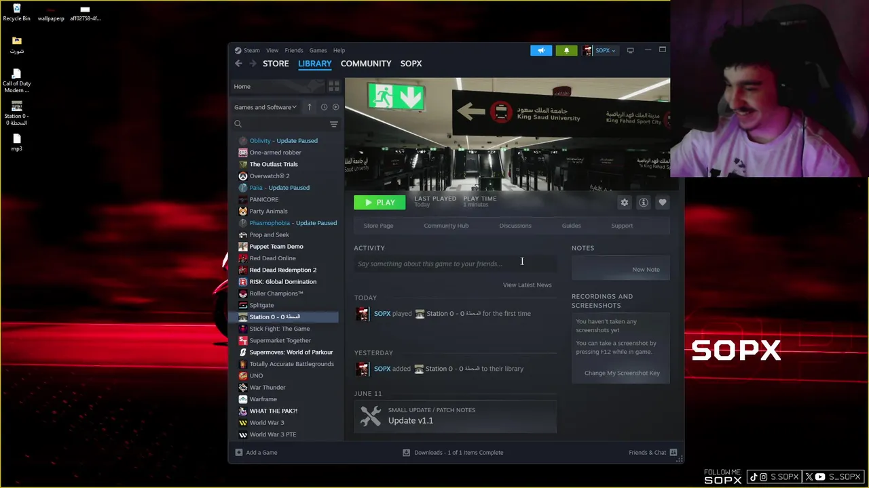Open the COMMUNITY tab
Viewport: 869px width, 488px height.
click(x=366, y=63)
